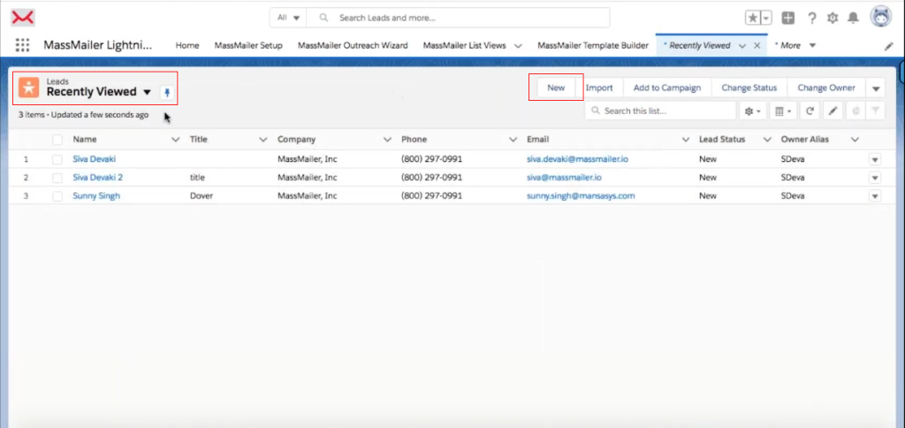The width and height of the screenshot is (905, 428).
Task: Click the Change Status button
Action: 749,88
